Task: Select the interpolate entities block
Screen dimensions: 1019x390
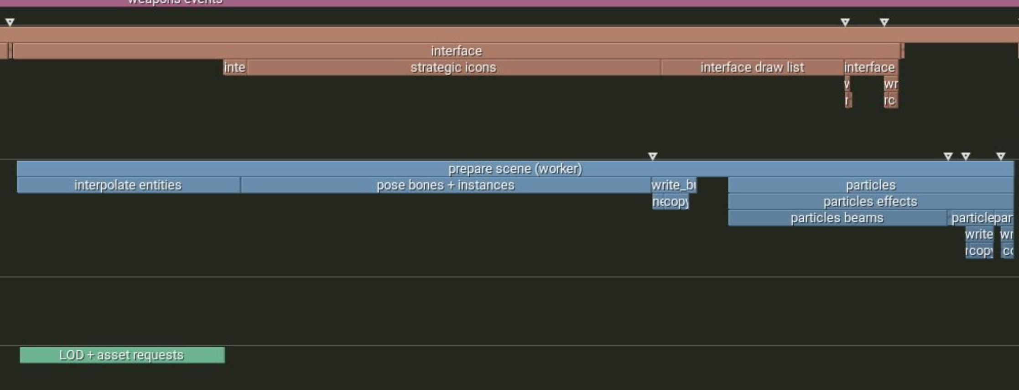Action: click(x=128, y=185)
